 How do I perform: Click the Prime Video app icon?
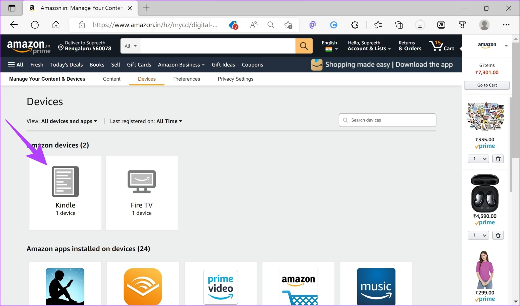click(x=220, y=287)
